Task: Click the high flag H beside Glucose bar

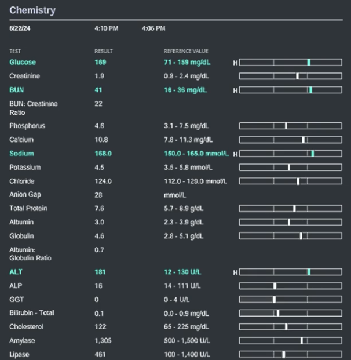Action: tap(235, 63)
